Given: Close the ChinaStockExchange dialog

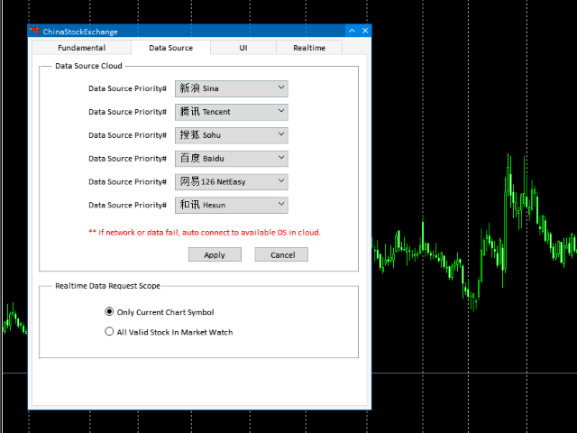Looking at the screenshot, I should (365, 32).
